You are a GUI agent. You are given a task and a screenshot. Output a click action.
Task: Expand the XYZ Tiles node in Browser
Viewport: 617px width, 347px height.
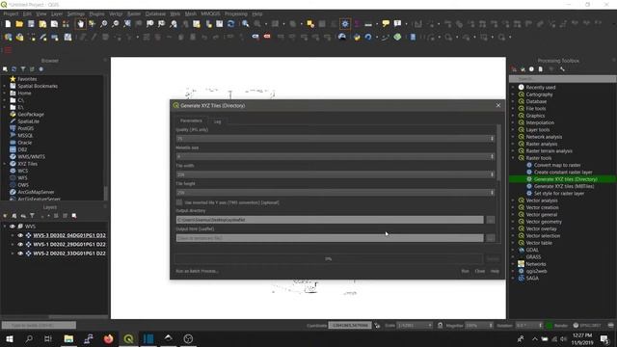pyautogui.click(x=5, y=164)
